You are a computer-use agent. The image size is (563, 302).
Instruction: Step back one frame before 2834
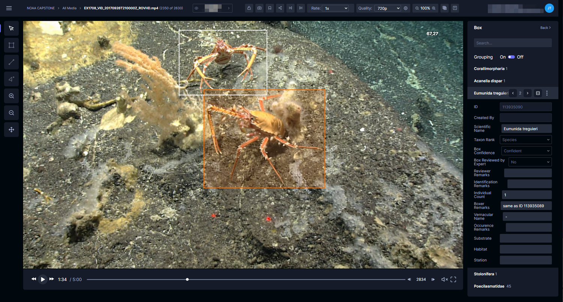[x=409, y=279]
